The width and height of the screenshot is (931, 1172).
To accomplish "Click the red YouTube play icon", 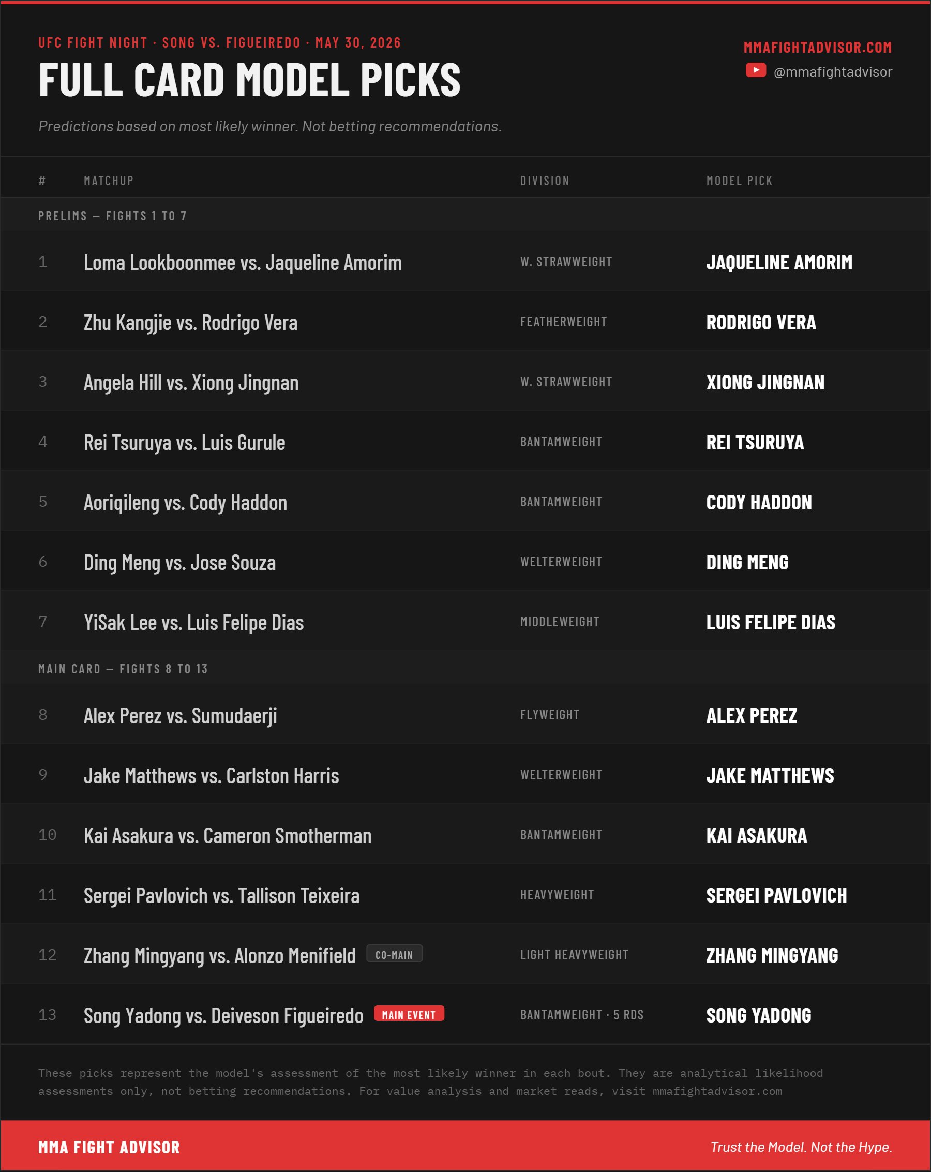I will pyautogui.click(x=756, y=70).
